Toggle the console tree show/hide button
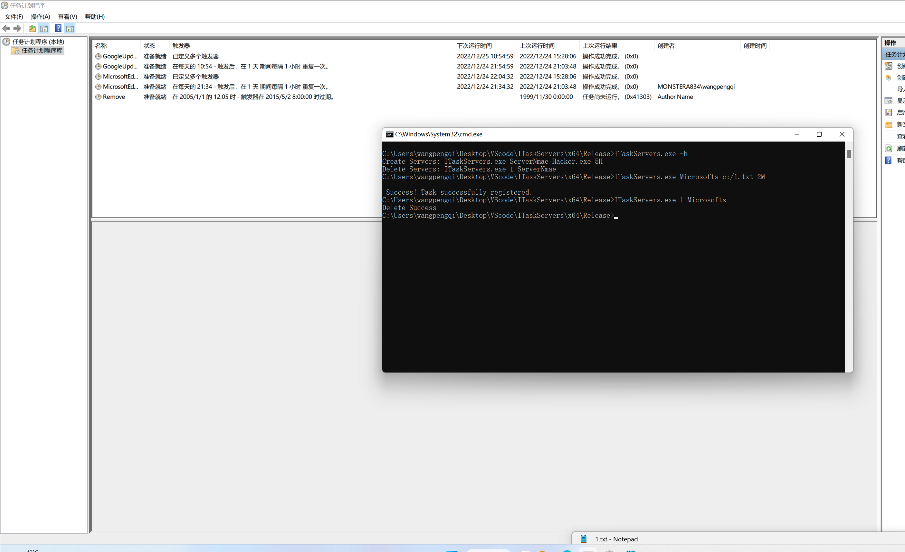The height and width of the screenshot is (552, 905). point(44,28)
